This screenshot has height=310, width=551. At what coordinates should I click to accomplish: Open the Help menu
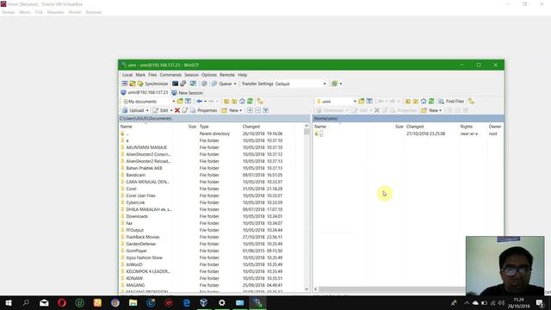(243, 75)
